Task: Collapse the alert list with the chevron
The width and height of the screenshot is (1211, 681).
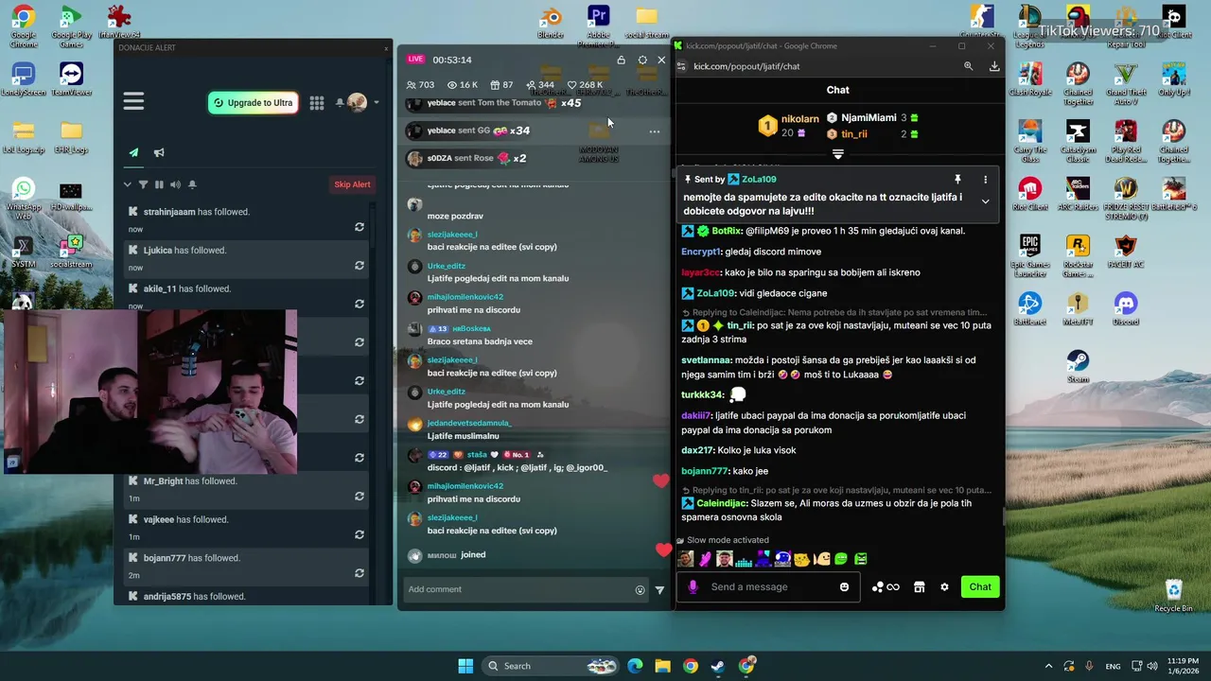Action: pyautogui.click(x=127, y=184)
